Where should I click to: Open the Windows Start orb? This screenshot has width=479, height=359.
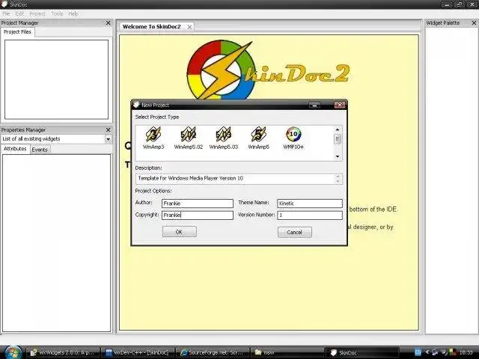(x=13, y=352)
